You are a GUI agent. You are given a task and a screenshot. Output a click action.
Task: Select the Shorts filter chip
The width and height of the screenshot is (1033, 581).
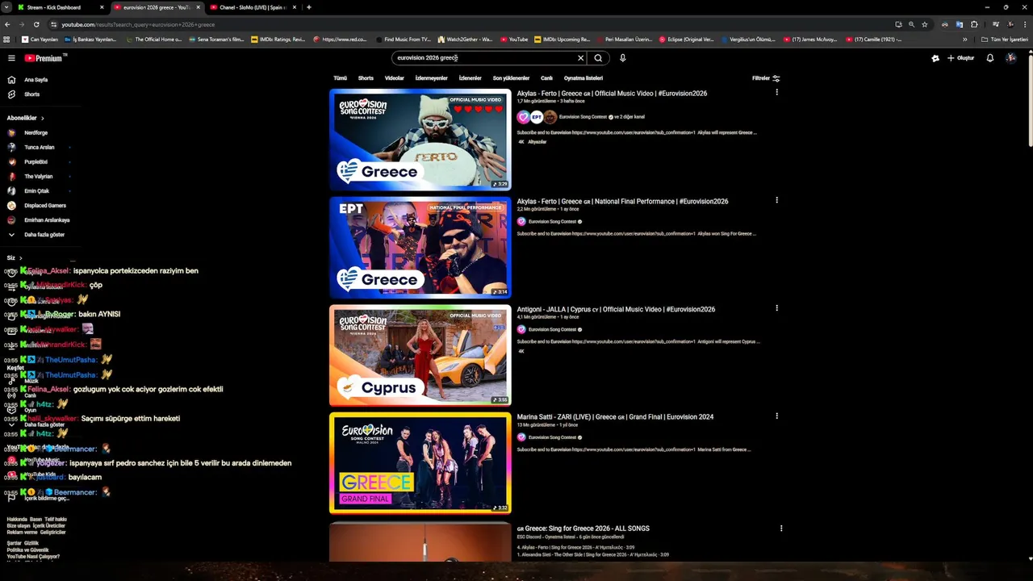(x=366, y=78)
